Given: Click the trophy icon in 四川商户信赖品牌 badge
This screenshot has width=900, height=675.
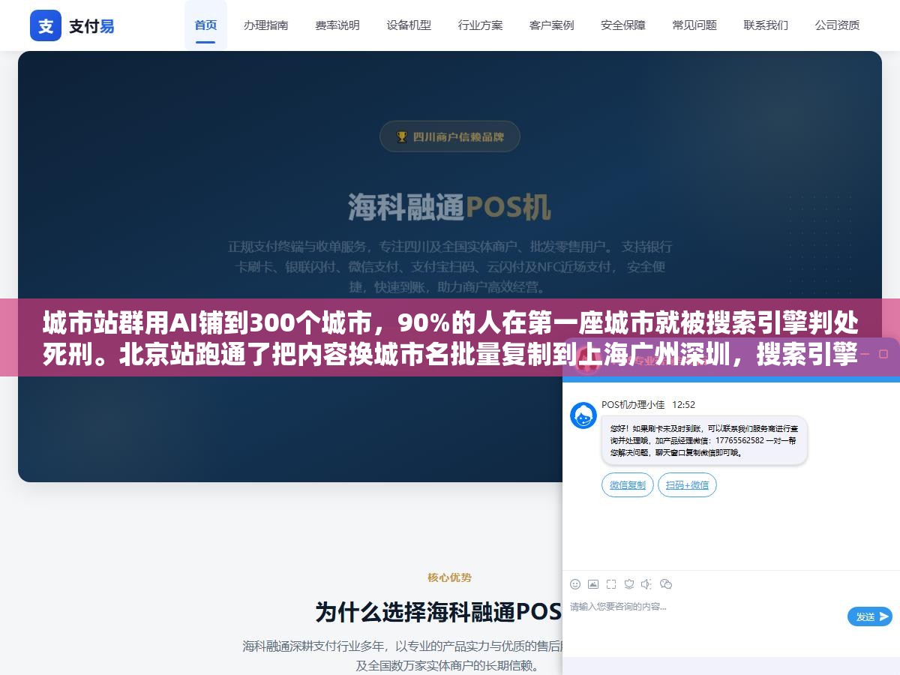Looking at the screenshot, I should (401, 137).
